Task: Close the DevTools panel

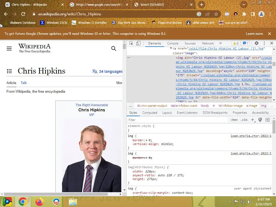Action: click(x=272, y=43)
